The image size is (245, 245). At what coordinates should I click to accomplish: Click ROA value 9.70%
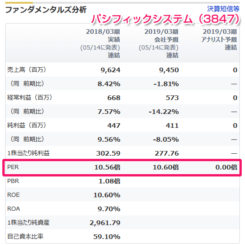(x=109, y=209)
